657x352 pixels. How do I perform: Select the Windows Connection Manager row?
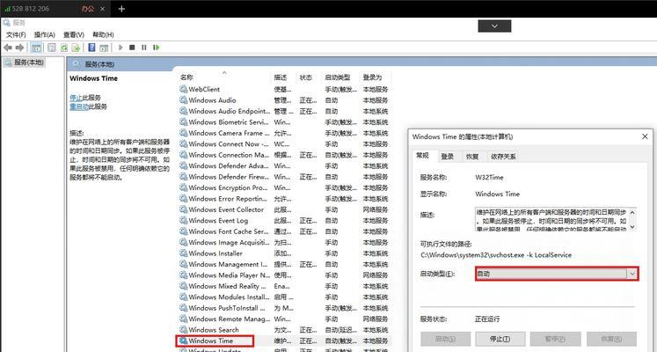[x=284, y=155]
